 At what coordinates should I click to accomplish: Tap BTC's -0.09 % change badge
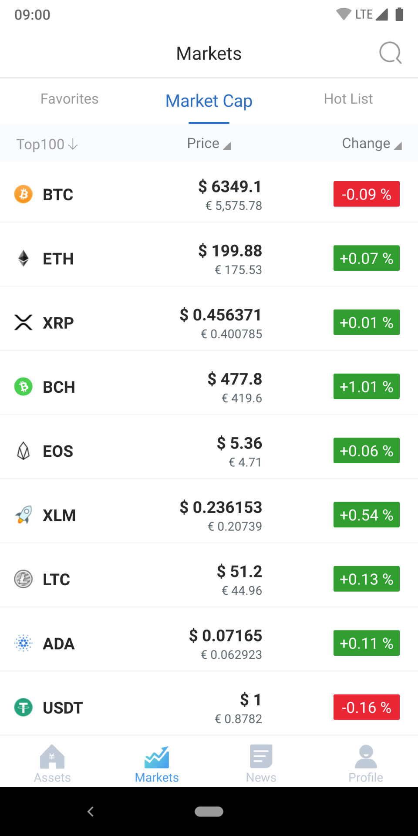pos(366,194)
